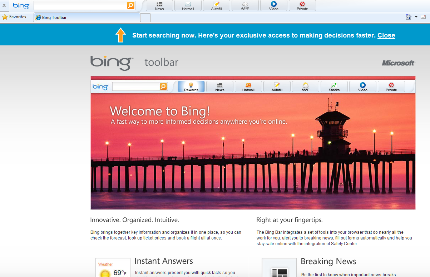Click News in the page's toolbar preview

[x=220, y=86]
